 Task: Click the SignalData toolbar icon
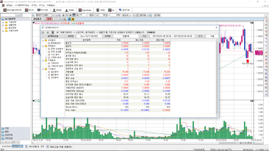tap(86, 10)
